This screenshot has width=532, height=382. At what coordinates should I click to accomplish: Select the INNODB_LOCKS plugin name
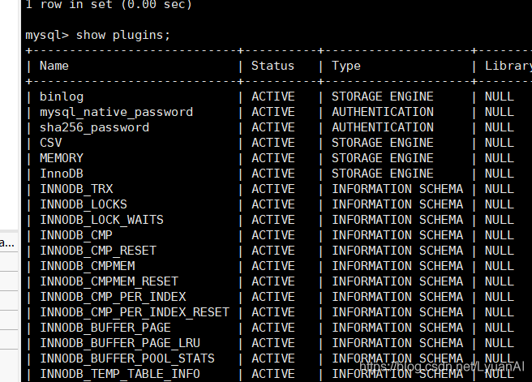click(84, 204)
